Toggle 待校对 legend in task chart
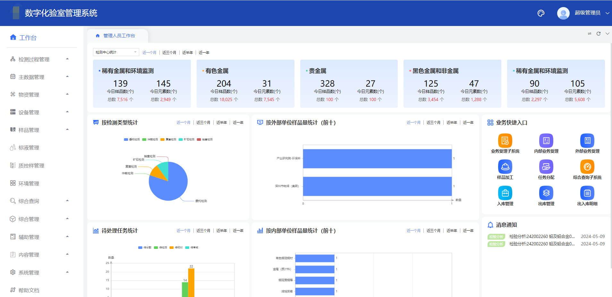This screenshot has width=612, height=297. coord(176,248)
